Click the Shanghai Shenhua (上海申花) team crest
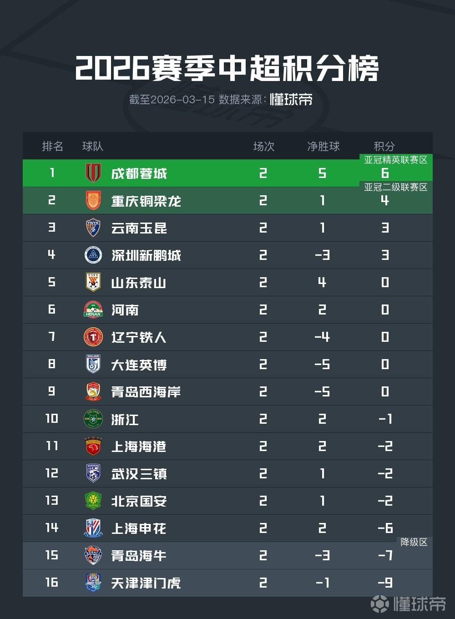Screen dimensions: 455x619 [93, 528]
